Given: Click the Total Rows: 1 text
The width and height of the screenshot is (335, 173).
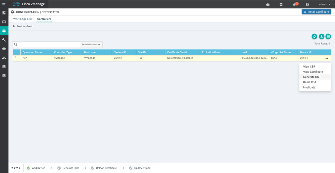Looking at the screenshot, I should [x=322, y=44].
